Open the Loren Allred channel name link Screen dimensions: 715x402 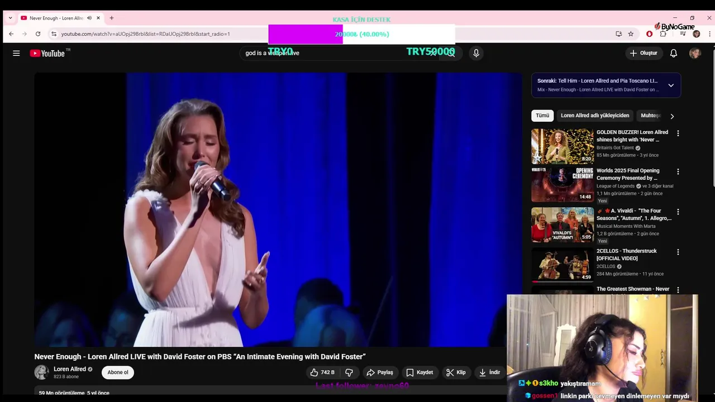[70, 369]
